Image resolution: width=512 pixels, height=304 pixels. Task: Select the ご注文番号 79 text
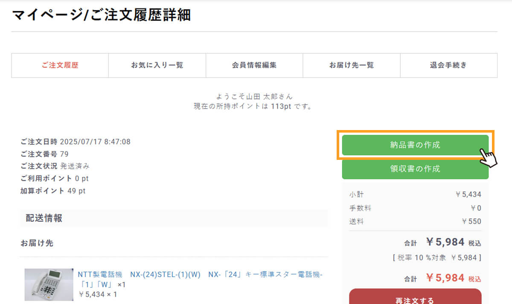[44, 154]
